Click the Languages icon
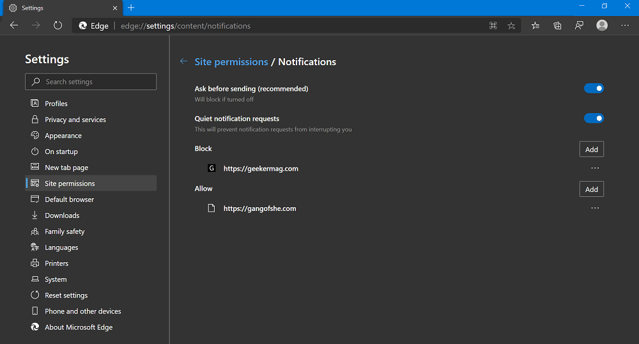The width and height of the screenshot is (639, 344). click(x=35, y=247)
